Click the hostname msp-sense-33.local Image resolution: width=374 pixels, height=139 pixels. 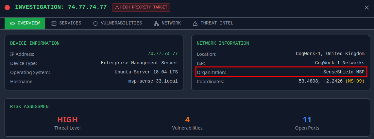click(x=153, y=81)
